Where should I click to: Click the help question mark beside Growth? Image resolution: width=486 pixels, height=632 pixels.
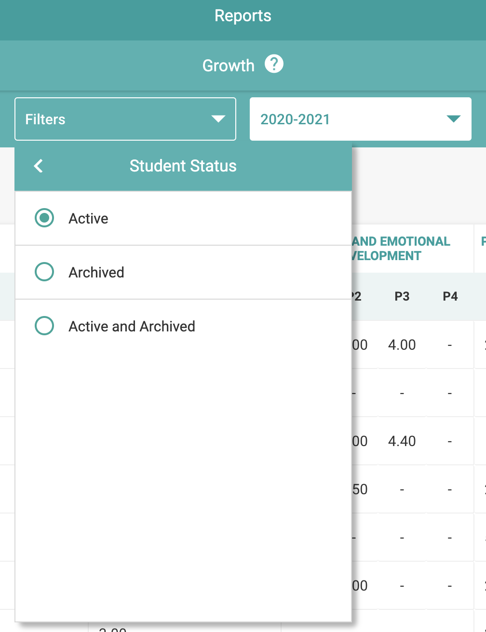tap(274, 64)
